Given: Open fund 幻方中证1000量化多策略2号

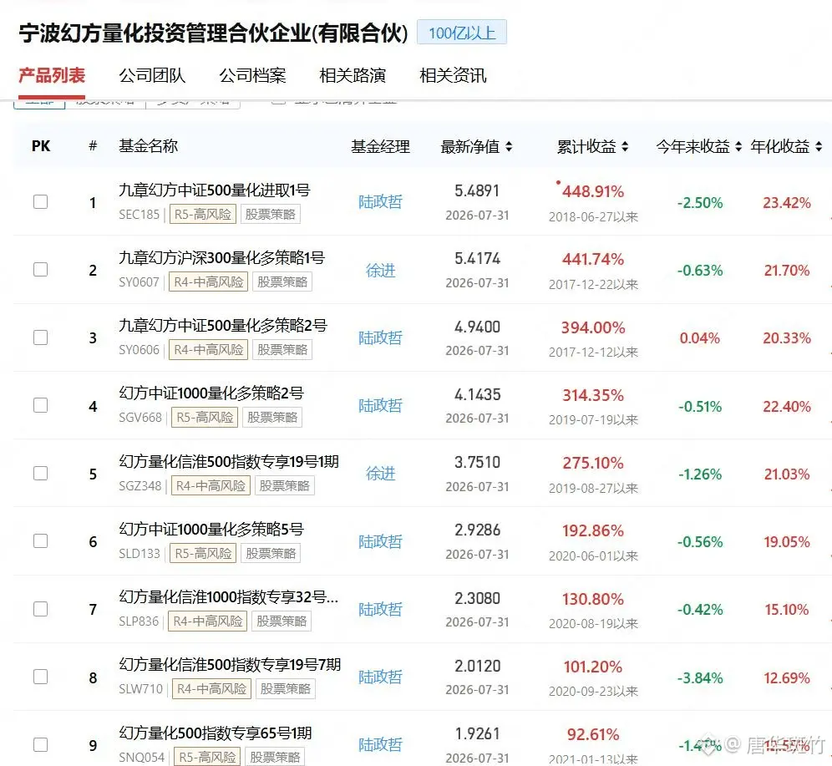Looking at the screenshot, I should click(x=211, y=393).
